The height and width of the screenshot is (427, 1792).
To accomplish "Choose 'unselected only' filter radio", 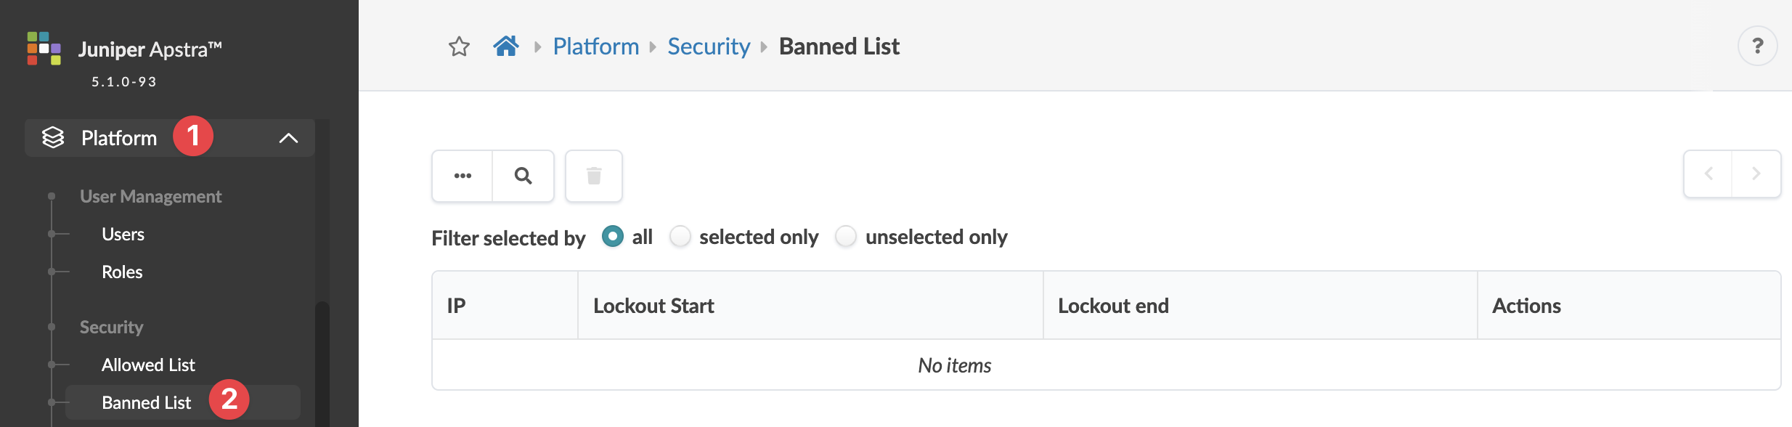I will click(846, 237).
